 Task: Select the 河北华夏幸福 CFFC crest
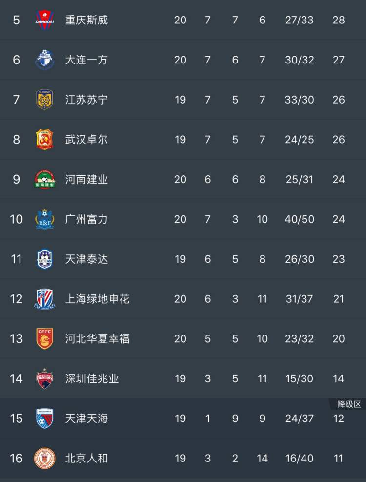pos(45,339)
